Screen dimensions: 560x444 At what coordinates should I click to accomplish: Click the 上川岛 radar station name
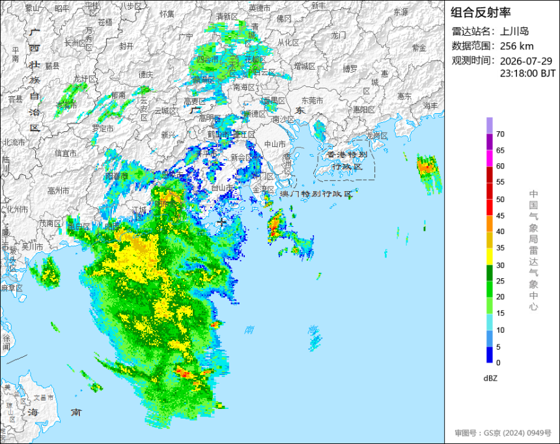point(514,31)
